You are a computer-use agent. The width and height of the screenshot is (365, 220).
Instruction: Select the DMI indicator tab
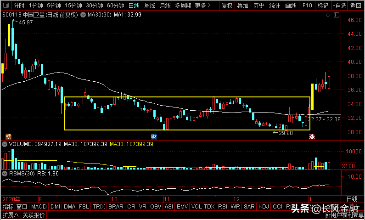pyautogui.click(x=55, y=207)
